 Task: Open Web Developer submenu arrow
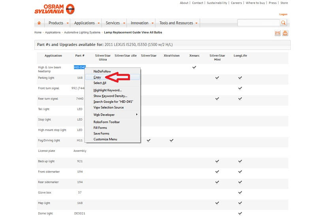click(x=137, y=114)
